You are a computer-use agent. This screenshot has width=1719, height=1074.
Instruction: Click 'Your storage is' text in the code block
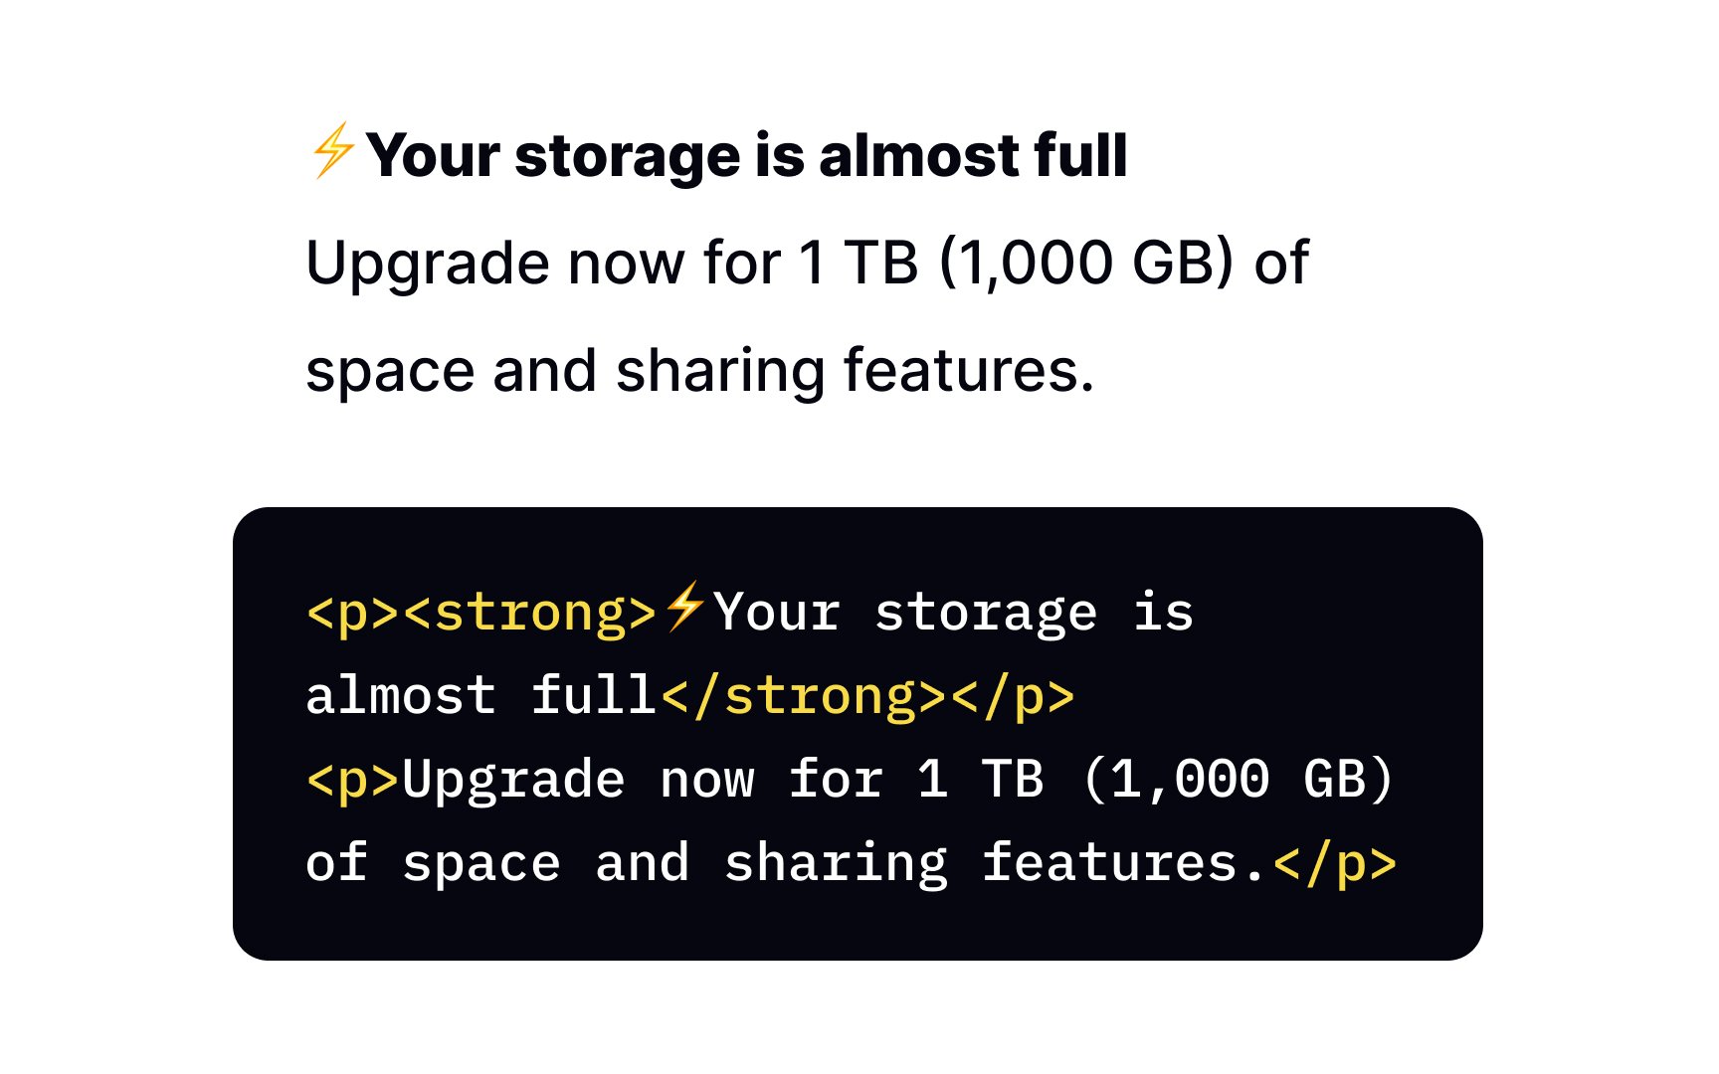click(953, 613)
